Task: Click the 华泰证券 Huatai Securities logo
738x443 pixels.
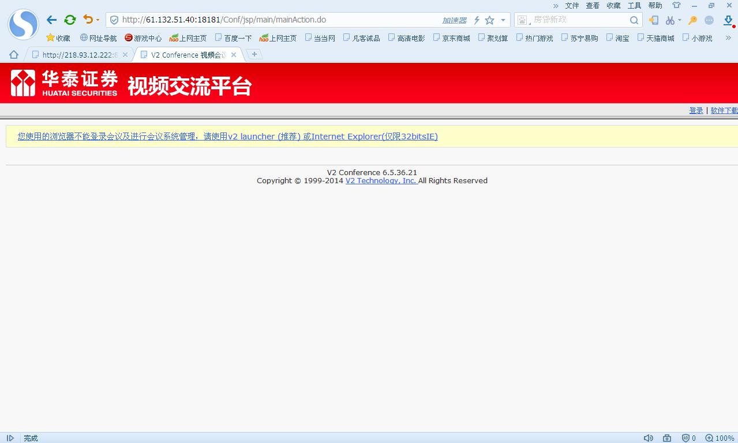Action: tap(64, 83)
